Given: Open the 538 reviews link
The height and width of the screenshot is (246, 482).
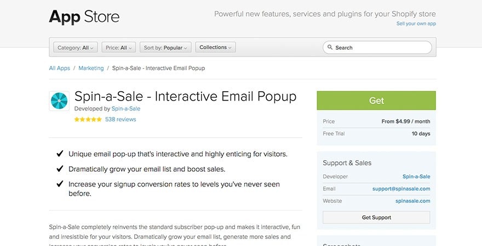Looking at the screenshot, I should pyautogui.click(x=120, y=119).
